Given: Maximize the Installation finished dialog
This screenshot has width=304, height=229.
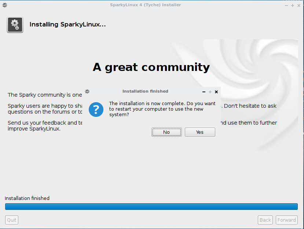Looking at the screenshot, I should click(x=210, y=92).
